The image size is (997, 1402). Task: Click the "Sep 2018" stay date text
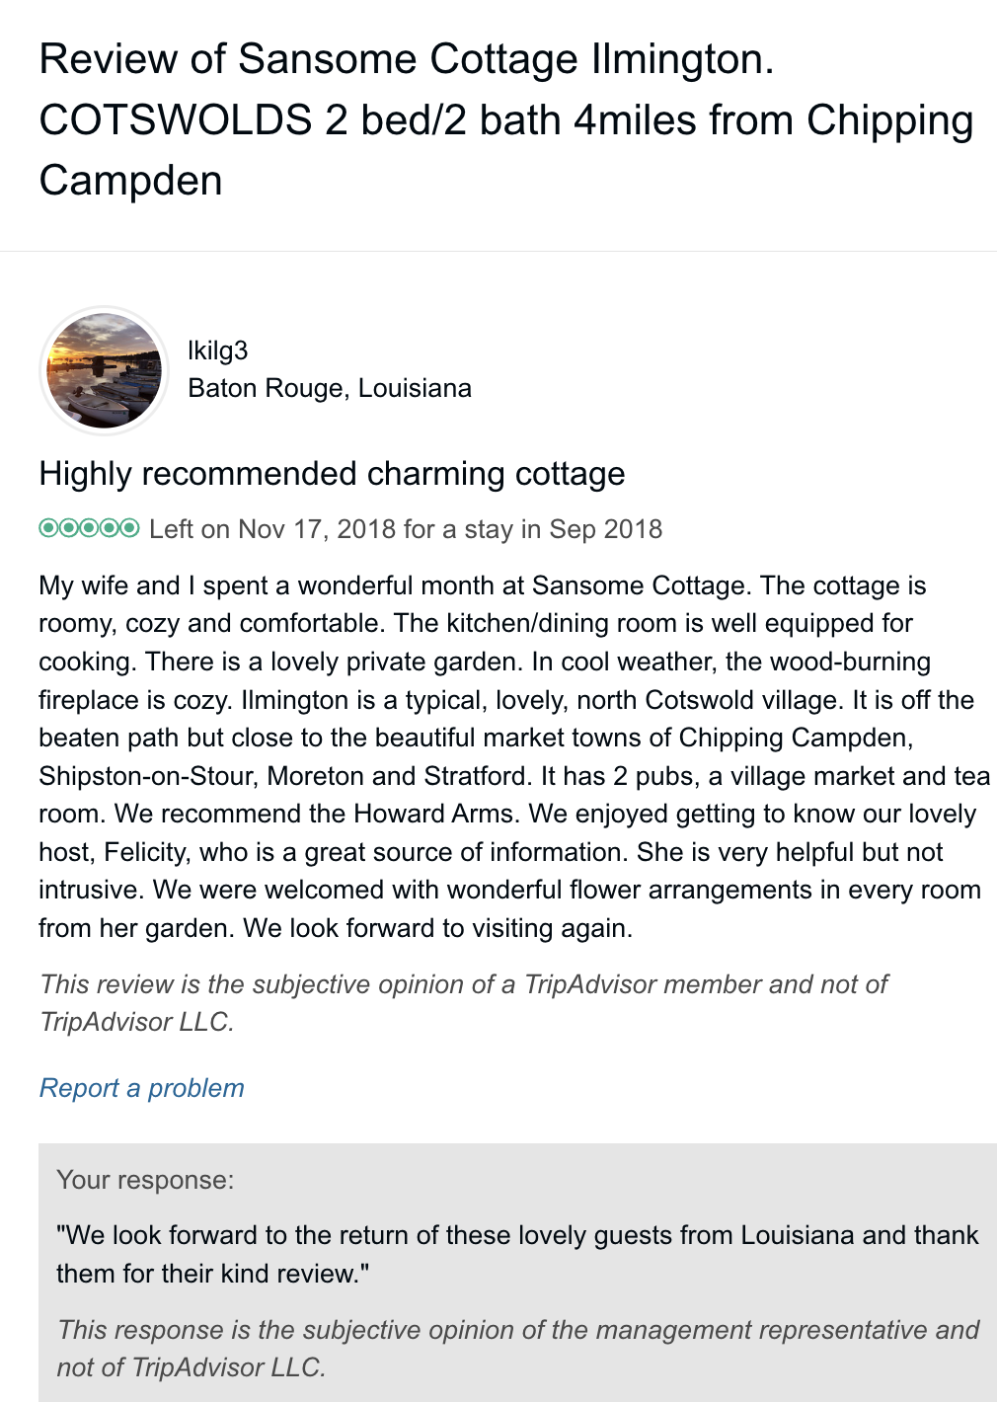click(x=605, y=529)
